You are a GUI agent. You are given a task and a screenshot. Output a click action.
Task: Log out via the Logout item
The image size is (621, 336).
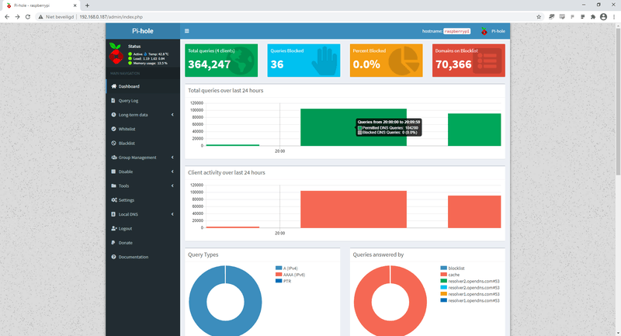point(143,229)
